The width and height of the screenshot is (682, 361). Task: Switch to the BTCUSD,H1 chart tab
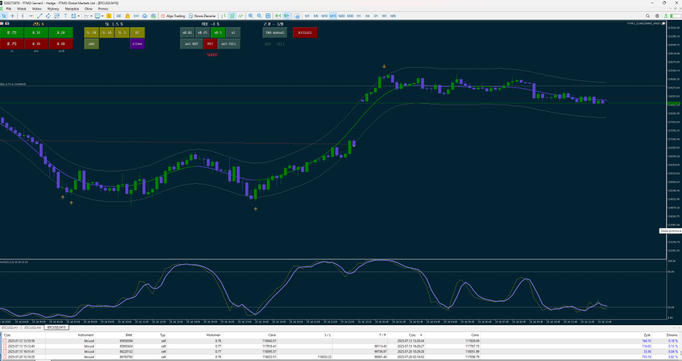pos(11,328)
